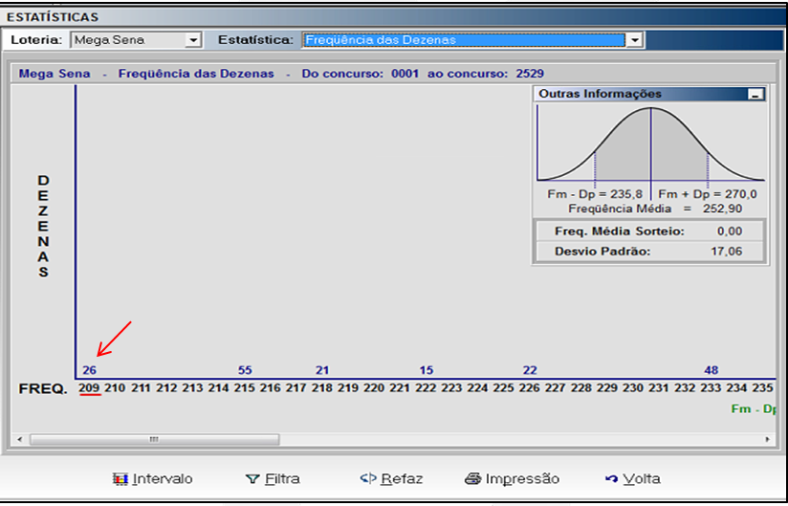Click the scrollbar right arrow
788x506 pixels.
pyautogui.click(x=767, y=440)
